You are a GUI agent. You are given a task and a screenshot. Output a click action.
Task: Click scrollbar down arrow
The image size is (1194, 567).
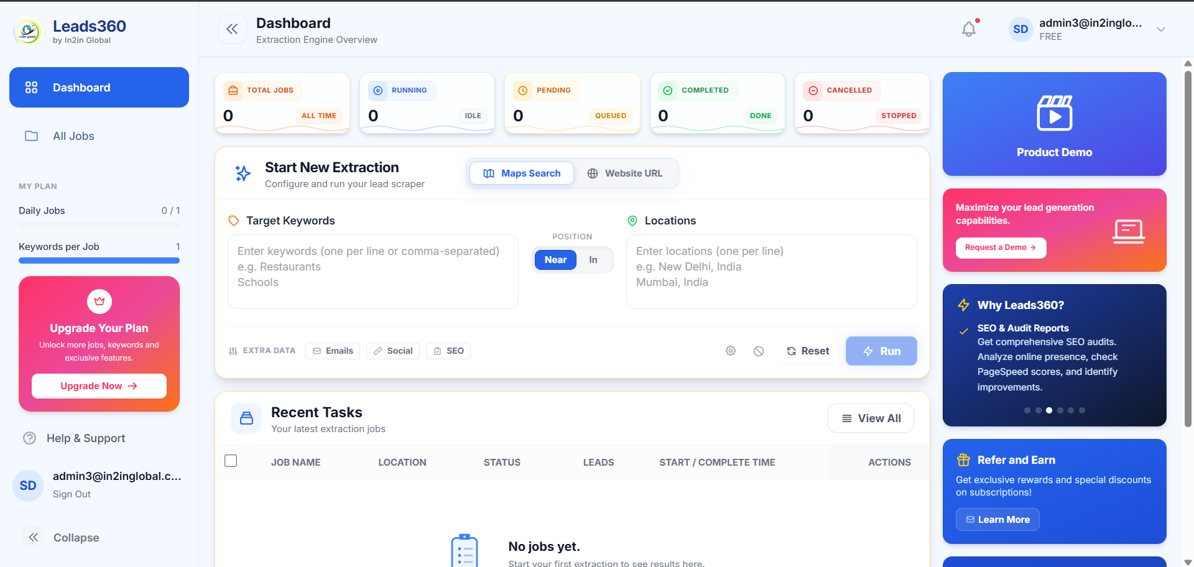click(x=1188, y=562)
